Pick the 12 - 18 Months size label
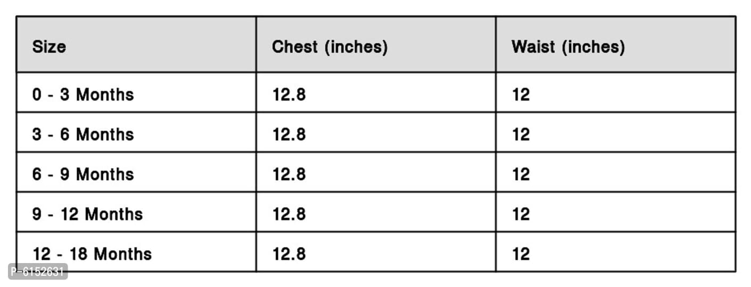Screen dimensions: 751x287 point(92,254)
